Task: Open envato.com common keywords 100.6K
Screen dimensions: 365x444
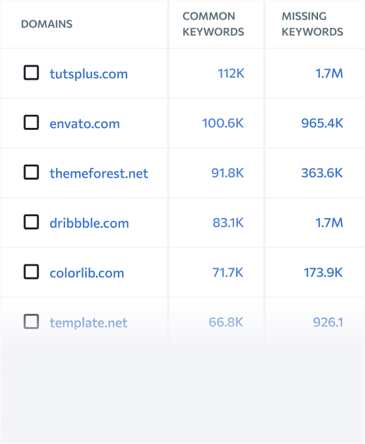Action: coord(223,123)
